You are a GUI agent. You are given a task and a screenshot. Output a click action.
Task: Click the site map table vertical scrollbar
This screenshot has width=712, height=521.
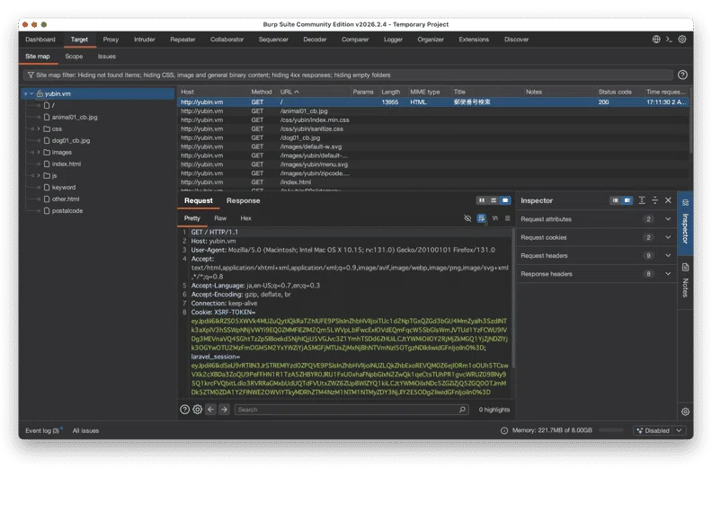pyautogui.click(x=690, y=120)
